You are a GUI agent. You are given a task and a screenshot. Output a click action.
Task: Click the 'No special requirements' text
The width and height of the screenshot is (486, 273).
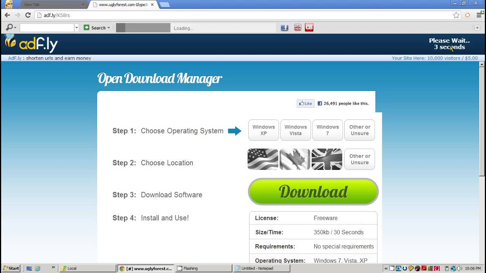click(344, 246)
